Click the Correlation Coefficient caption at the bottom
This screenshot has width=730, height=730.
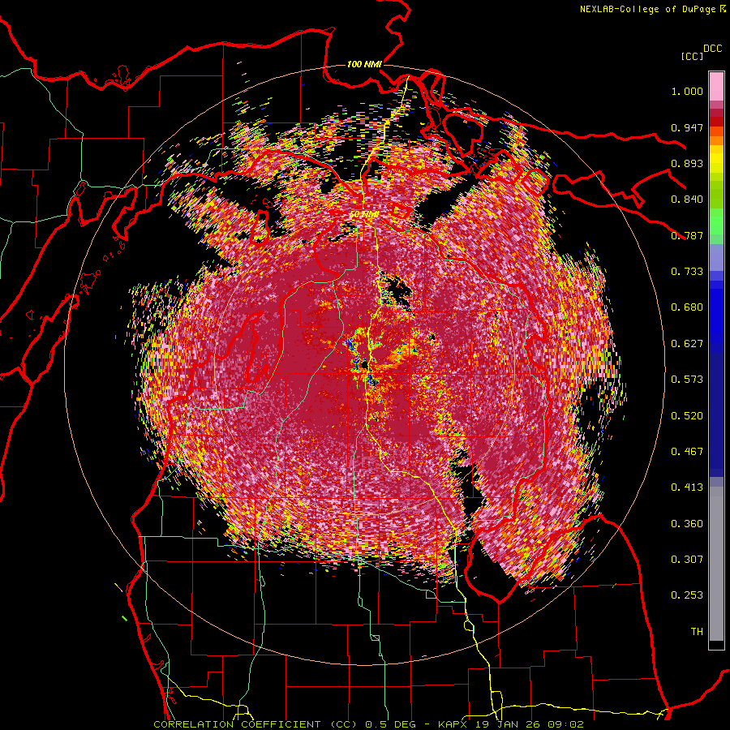pos(368,724)
